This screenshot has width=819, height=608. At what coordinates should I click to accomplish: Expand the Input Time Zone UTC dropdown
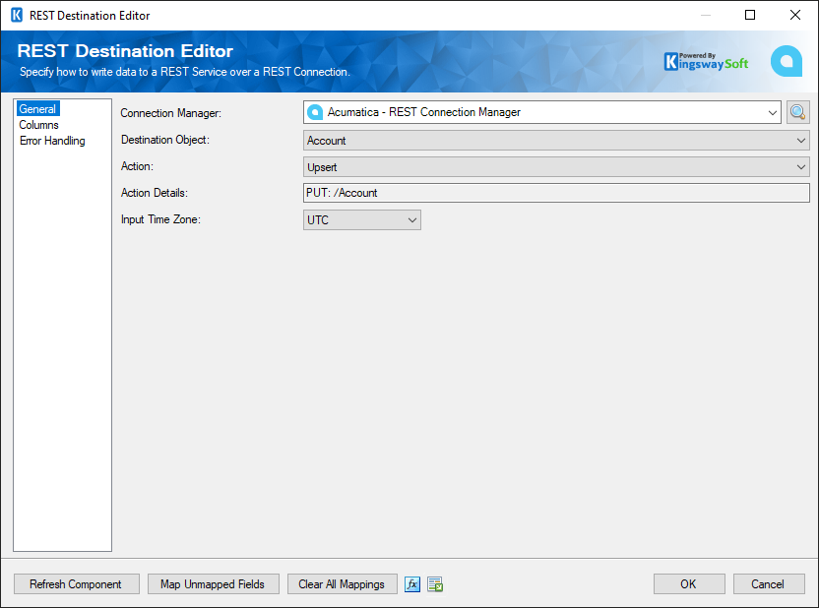point(362,219)
